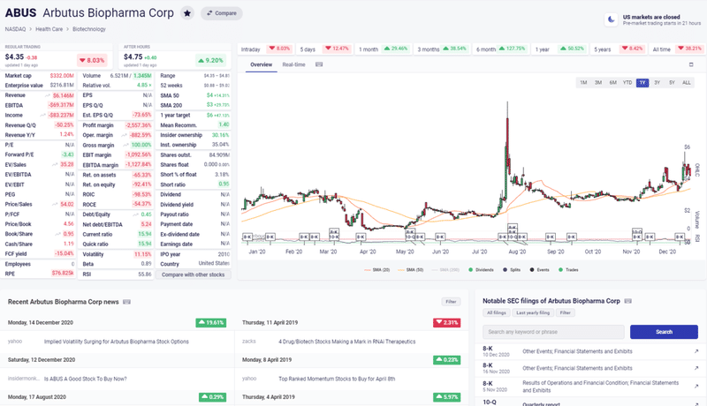
Task: Open Is ABUS A Good Stock article
Action: (85, 379)
